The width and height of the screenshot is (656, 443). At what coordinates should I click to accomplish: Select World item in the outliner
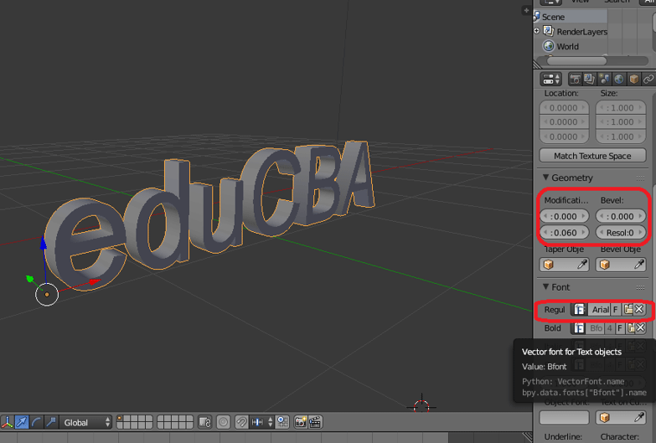pos(567,46)
